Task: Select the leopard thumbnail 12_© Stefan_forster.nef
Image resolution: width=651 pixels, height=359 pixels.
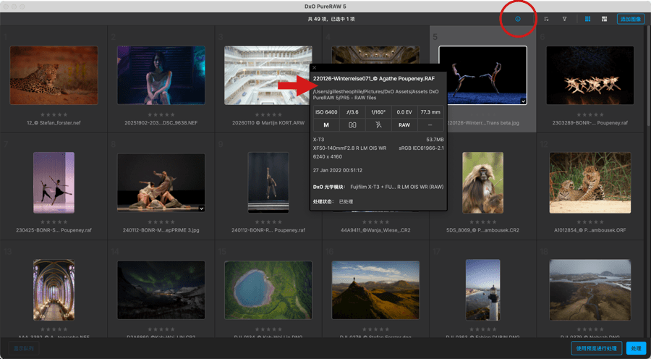Action: pyautogui.click(x=54, y=75)
